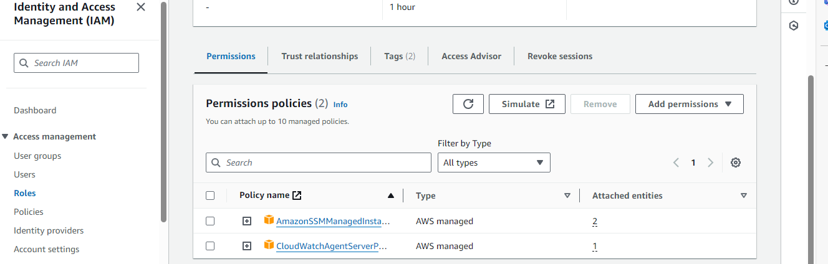Image resolution: width=828 pixels, height=264 pixels.
Task: Expand the CloudWatchAgentServerPolicy details
Action: (247, 246)
